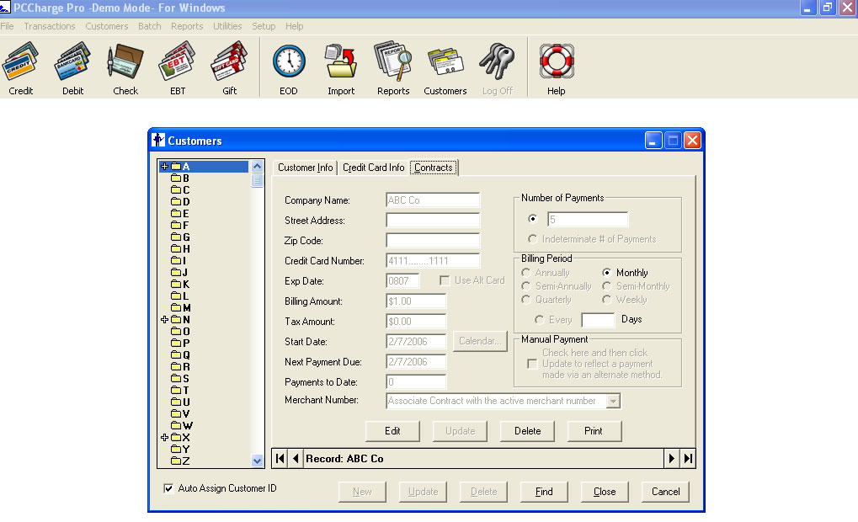This screenshot has height=522, width=858.
Task: Click the Find button
Action: (543, 492)
